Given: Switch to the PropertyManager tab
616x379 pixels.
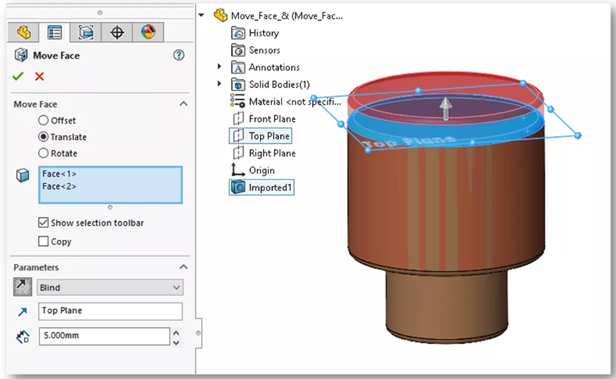Looking at the screenshot, I should tap(54, 32).
